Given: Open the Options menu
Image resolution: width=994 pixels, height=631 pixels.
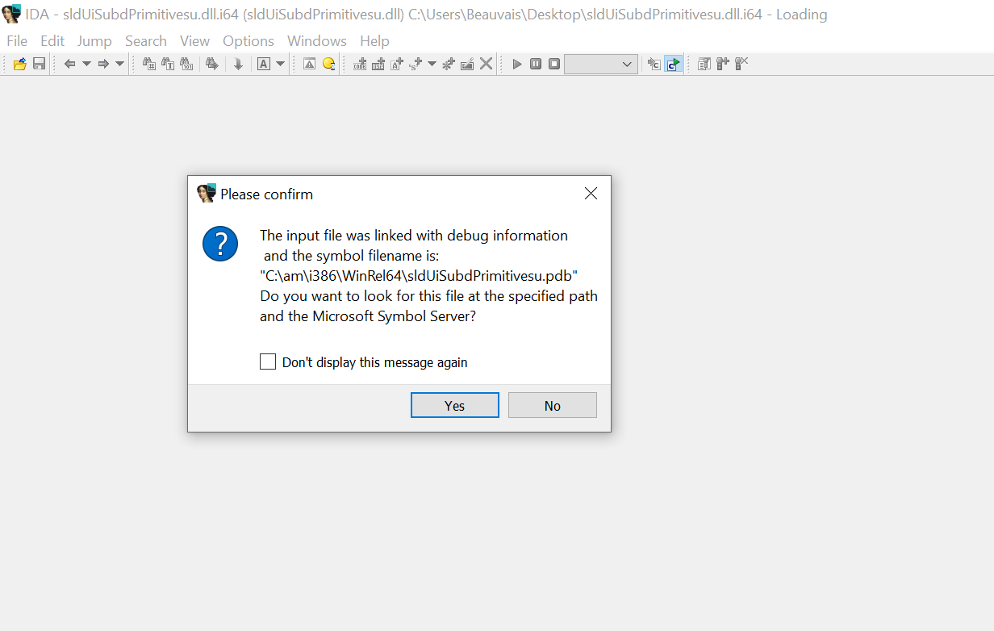Looking at the screenshot, I should [248, 41].
